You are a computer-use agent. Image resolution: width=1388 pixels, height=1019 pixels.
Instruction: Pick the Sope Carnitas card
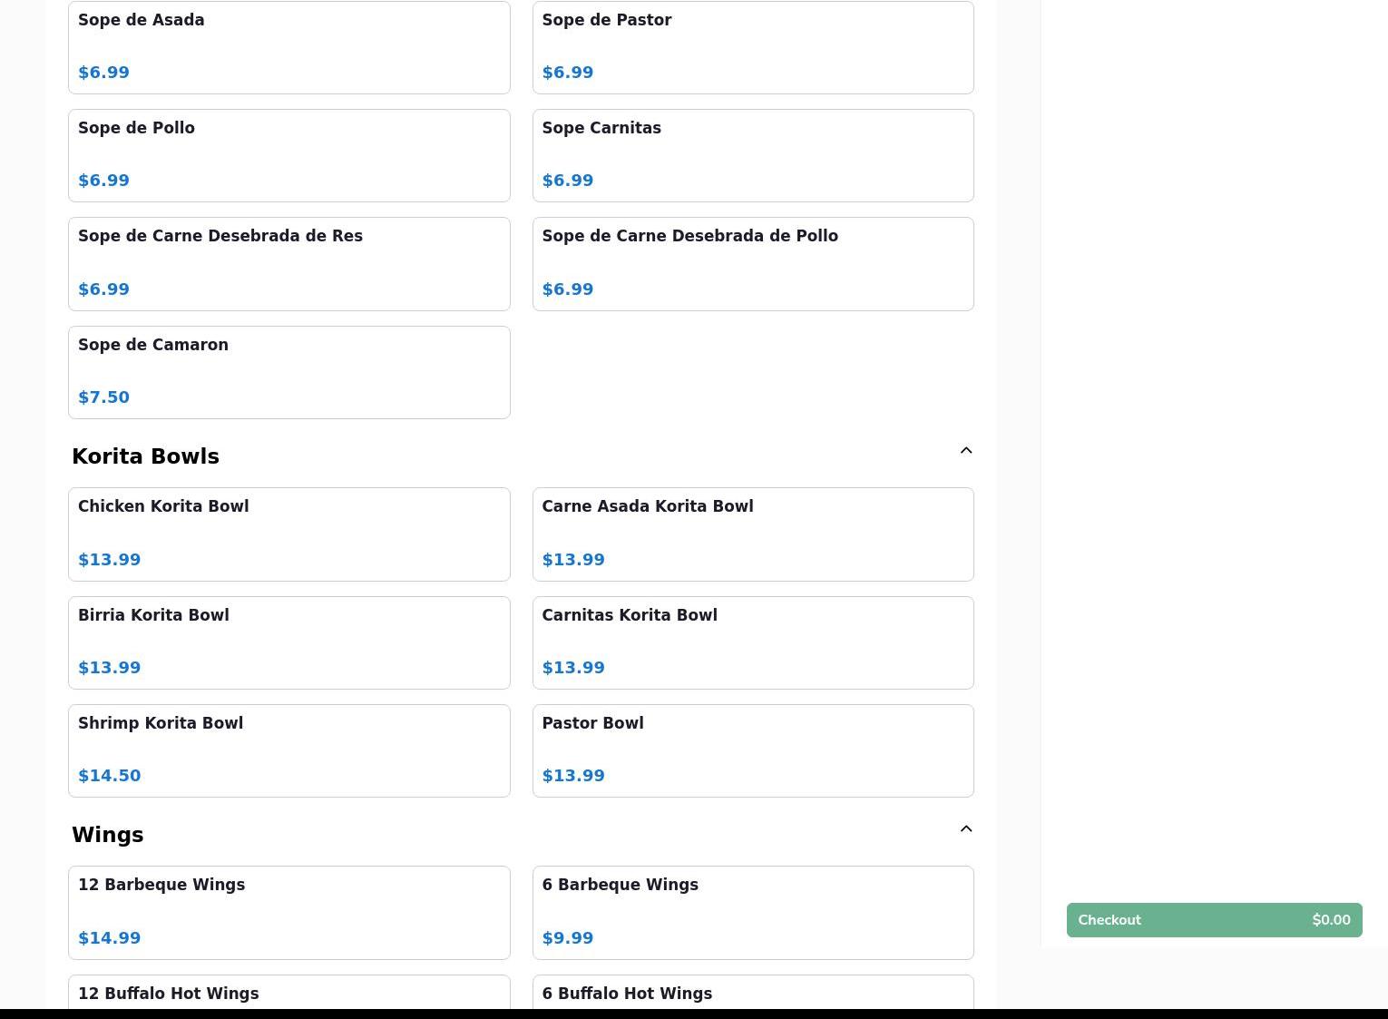(x=753, y=155)
